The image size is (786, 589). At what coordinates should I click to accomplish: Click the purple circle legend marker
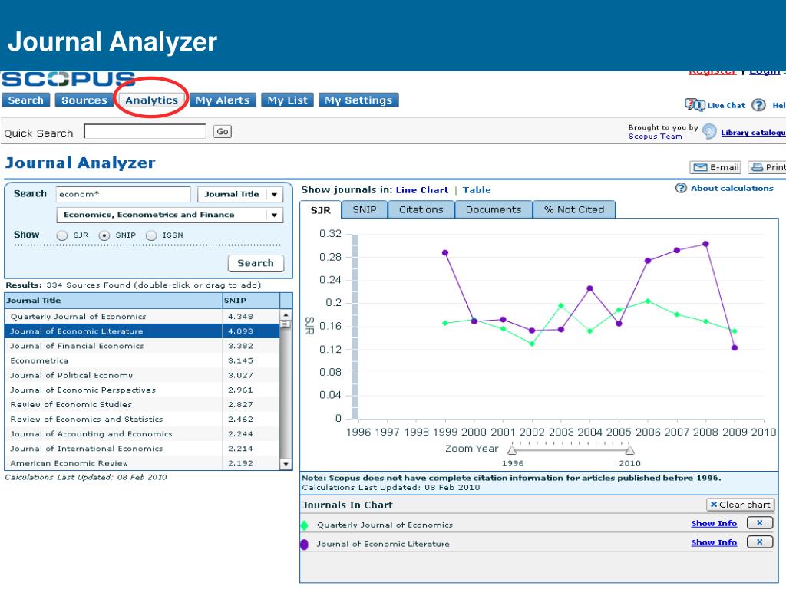coord(304,544)
